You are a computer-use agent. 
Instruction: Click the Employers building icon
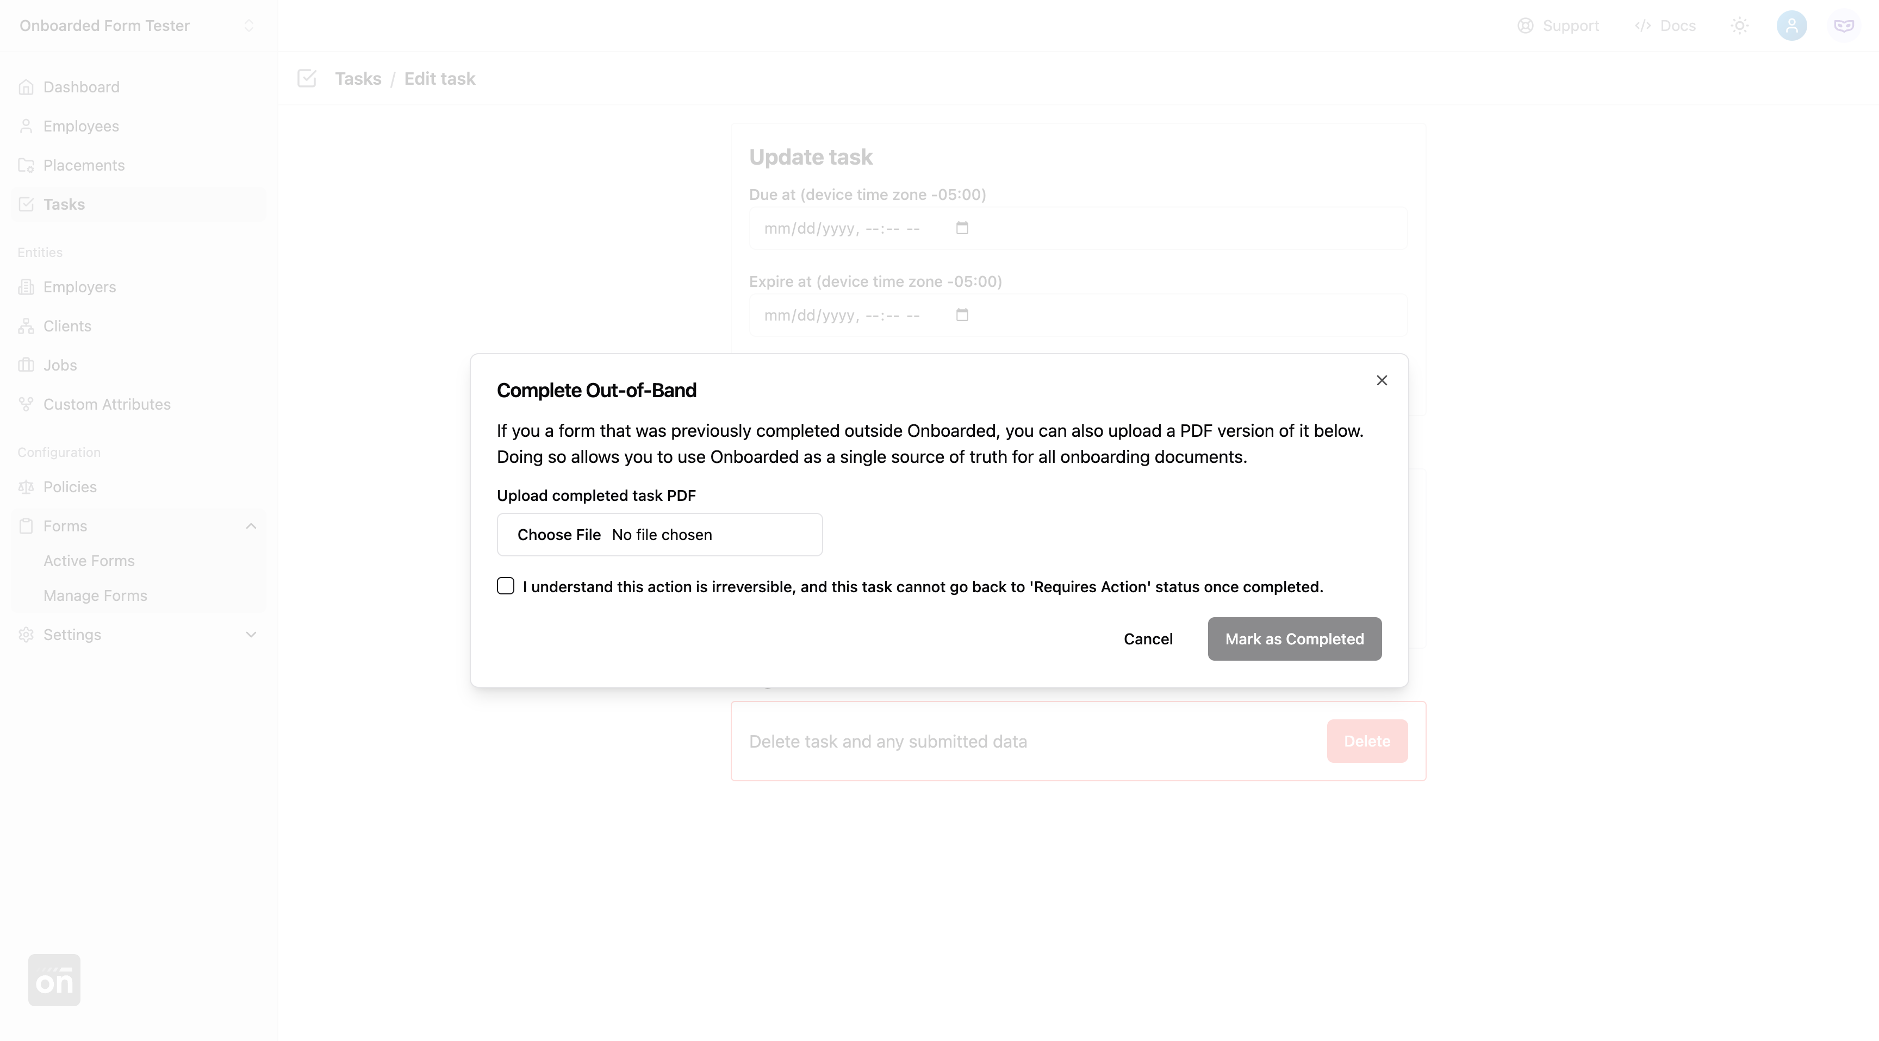[x=26, y=287]
